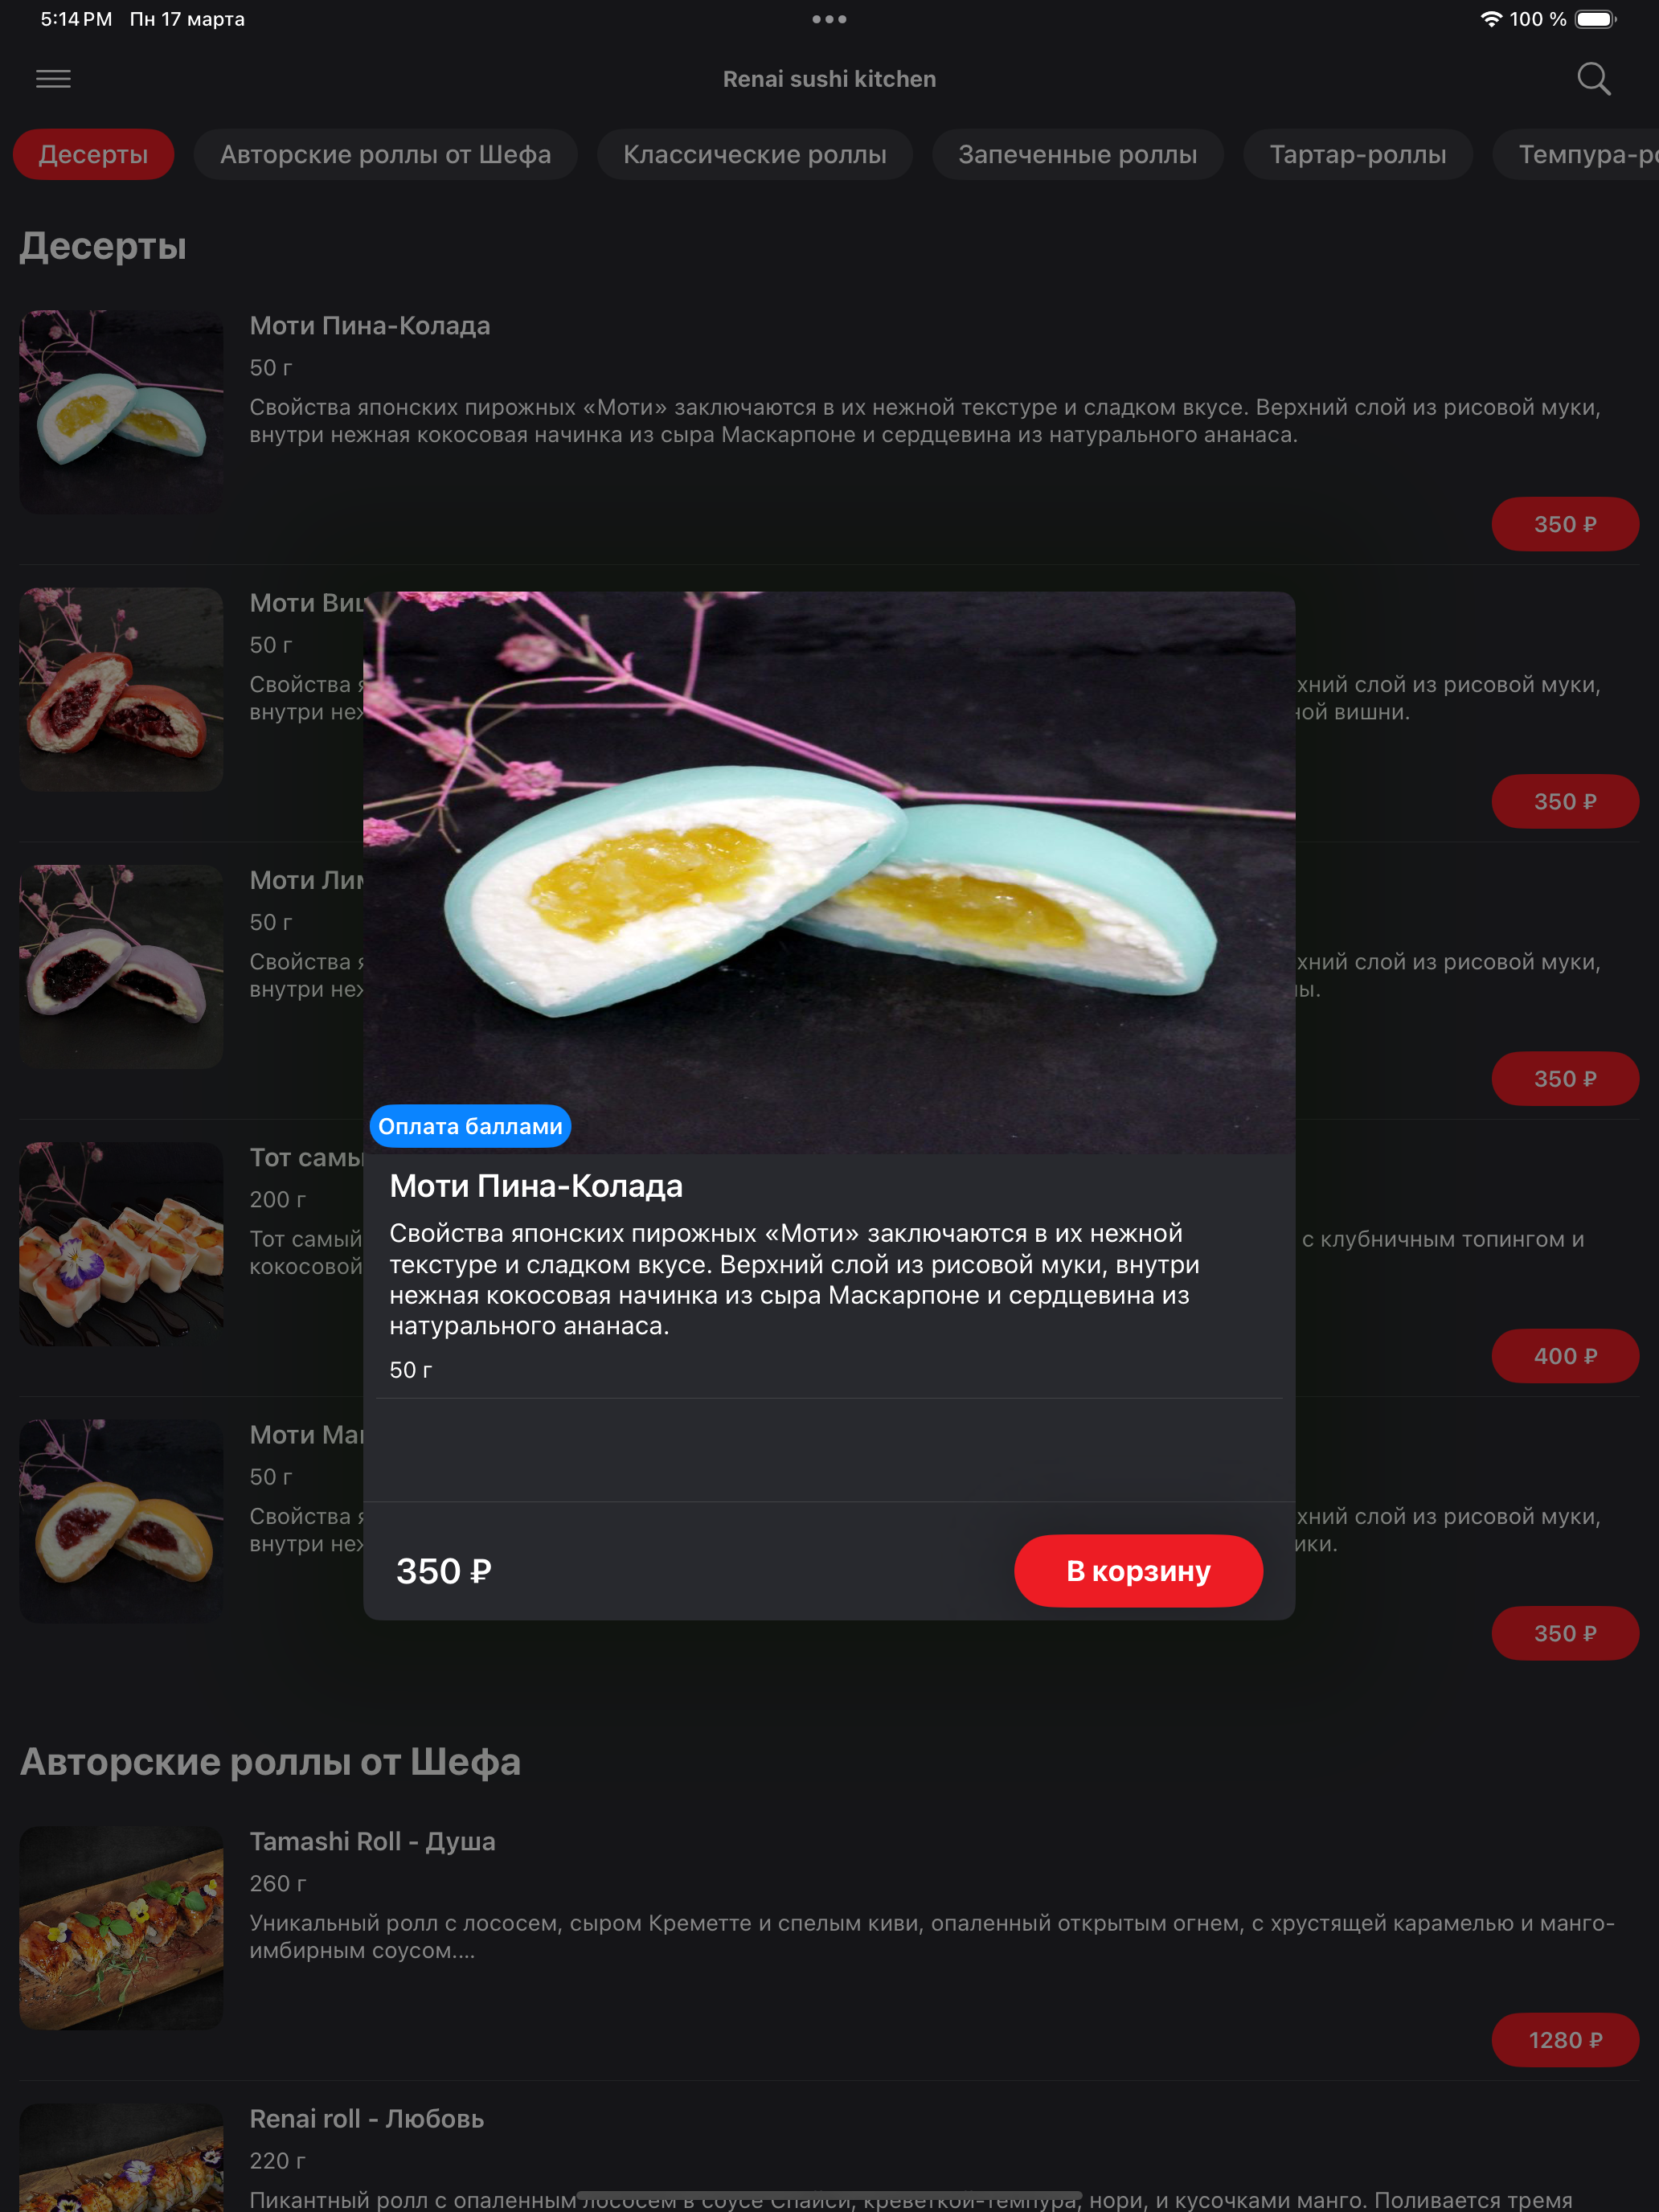Tap the first 350 ₽ button for Моти Пина-Колада

coord(1565,524)
